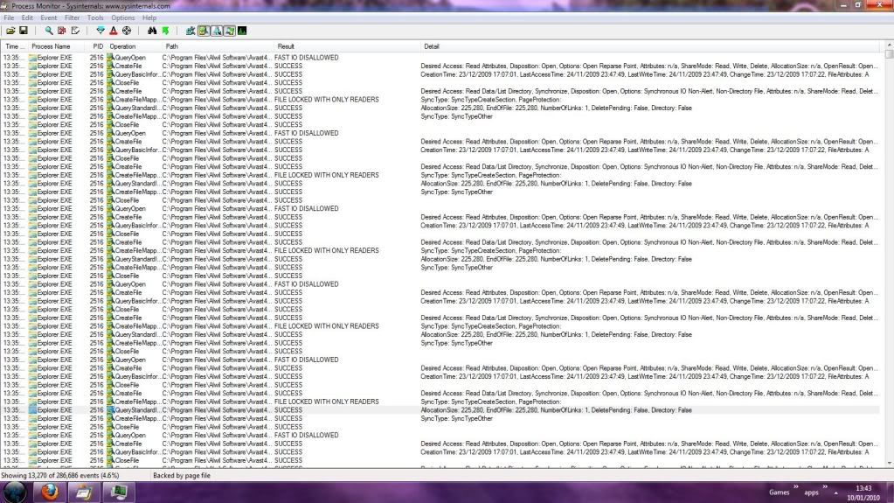This screenshot has height=503, width=894.
Task: Toggle Show Profiling Events graph icon
Action: (242, 31)
